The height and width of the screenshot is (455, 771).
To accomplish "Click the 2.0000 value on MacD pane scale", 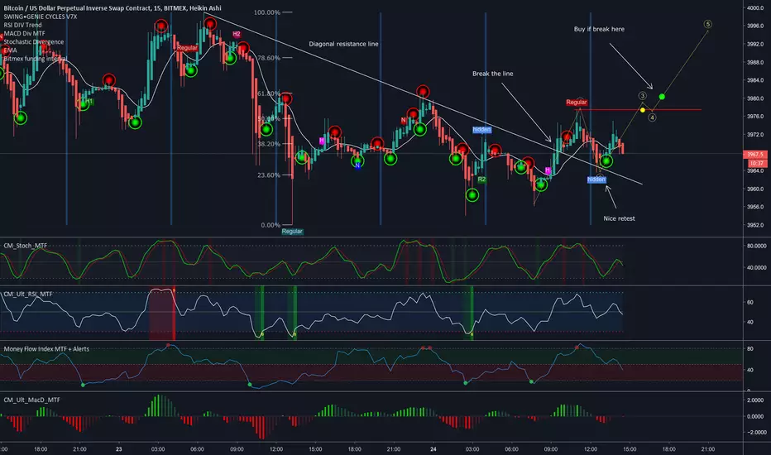I will pyautogui.click(x=754, y=400).
